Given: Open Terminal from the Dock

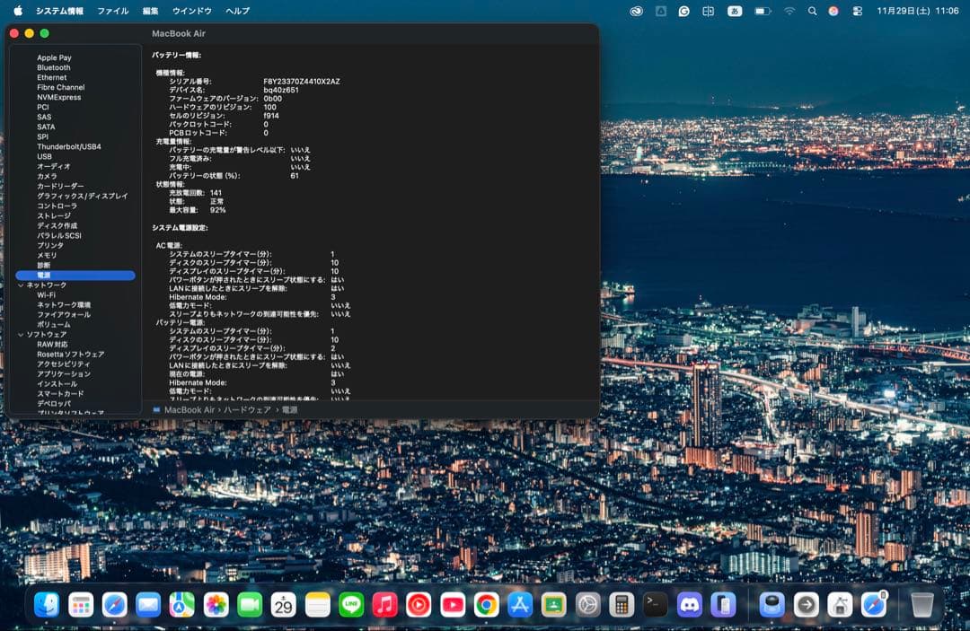Looking at the screenshot, I should [x=654, y=605].
